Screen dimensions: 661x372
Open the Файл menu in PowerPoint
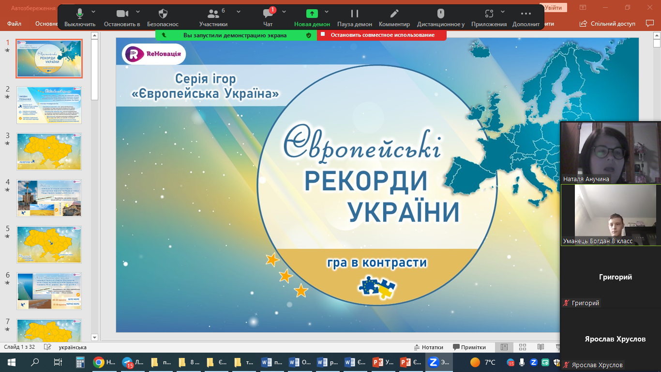pos(15,24)
